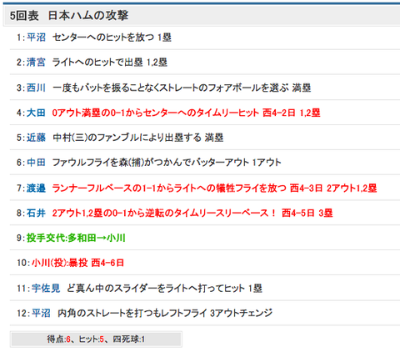This screenshot has height=352, width=400.
Task: Select red text ライトへの犠牲フライを放つ 西4-3日
Action: (248, 188)
